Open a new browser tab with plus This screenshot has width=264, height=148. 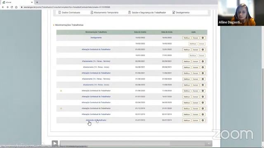pos(37,2)
